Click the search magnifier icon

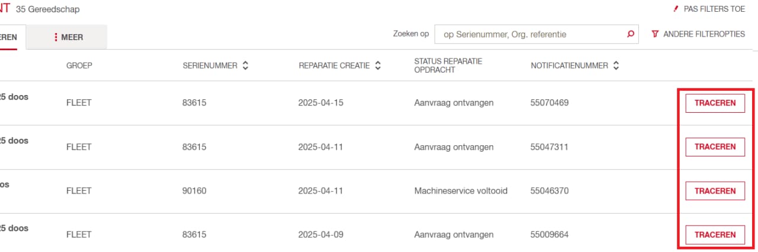(x=631, y=34)
